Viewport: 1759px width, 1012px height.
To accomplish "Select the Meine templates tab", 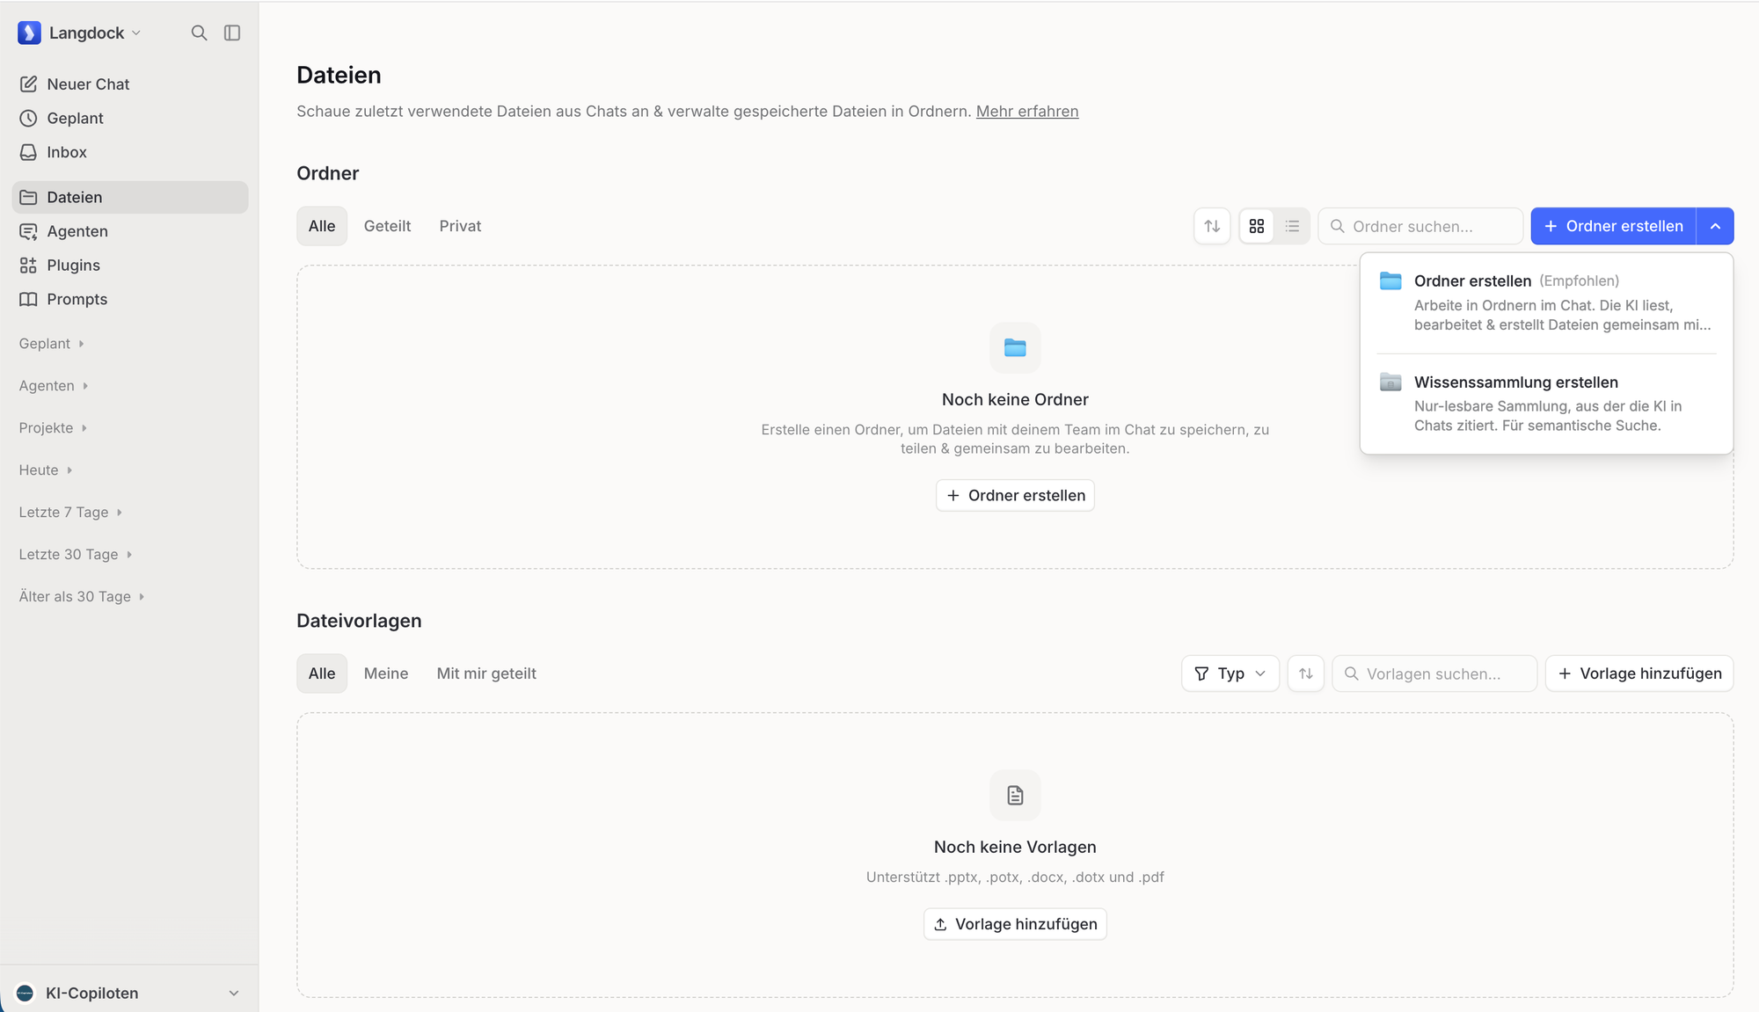I will (386, 673).
